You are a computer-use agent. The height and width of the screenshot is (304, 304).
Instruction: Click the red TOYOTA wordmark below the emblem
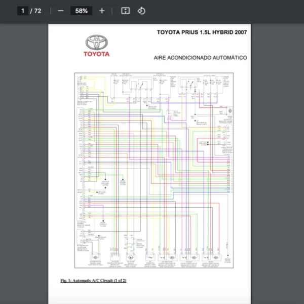(96, 54)
